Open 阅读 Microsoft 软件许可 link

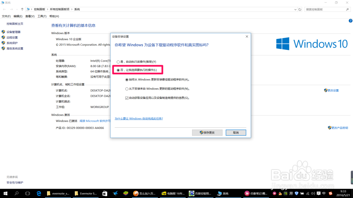[x=95, y=121]
